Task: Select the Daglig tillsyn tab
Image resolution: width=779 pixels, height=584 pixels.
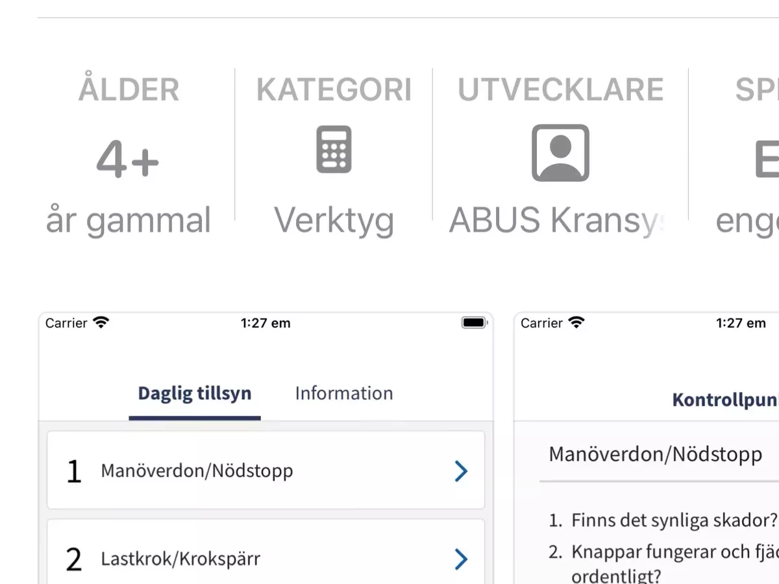Action: (x=195, y=393)
